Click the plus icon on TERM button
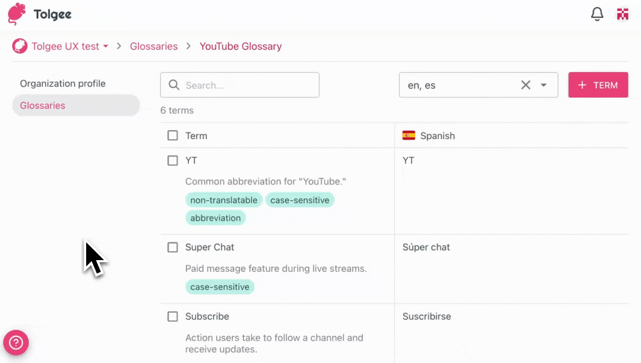The height and width of the screenshot is (363, 641). [x=582, y=85]
